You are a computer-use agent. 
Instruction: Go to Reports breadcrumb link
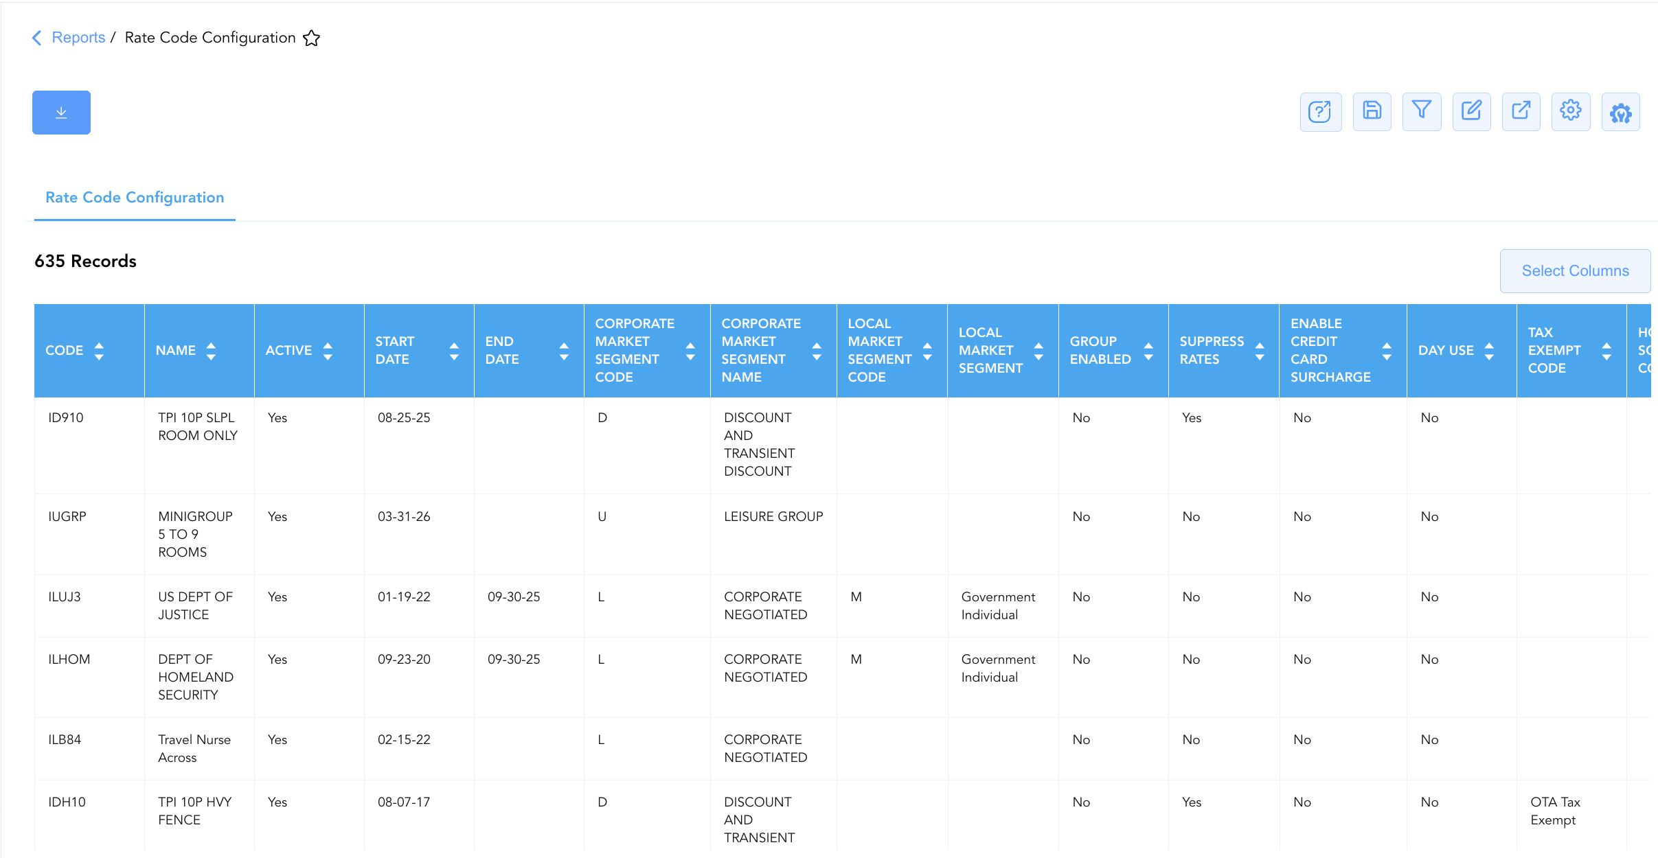pos(78,38)
